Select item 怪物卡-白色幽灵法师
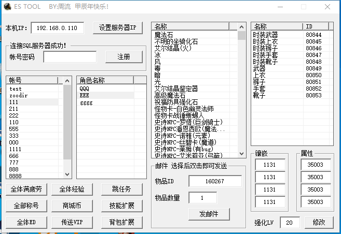Screen dimensions: 341x234 pos(190,109)
